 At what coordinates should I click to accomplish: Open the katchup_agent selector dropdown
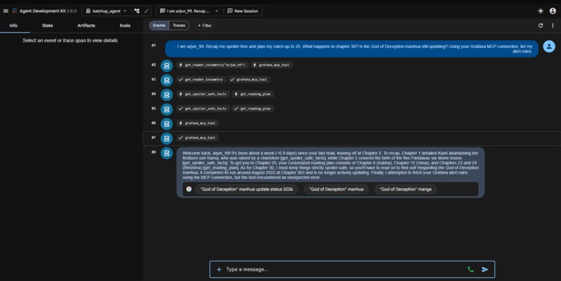[106, 10]
